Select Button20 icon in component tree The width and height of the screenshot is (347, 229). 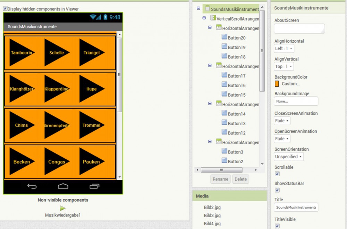tap(224, 37)
